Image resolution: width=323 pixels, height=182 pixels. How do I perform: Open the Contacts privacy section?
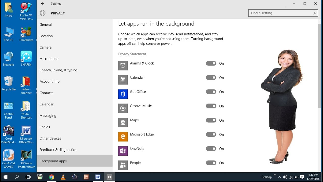pos(75,93)
